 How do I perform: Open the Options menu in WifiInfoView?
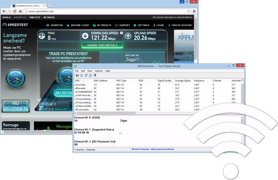coord(99,71)
